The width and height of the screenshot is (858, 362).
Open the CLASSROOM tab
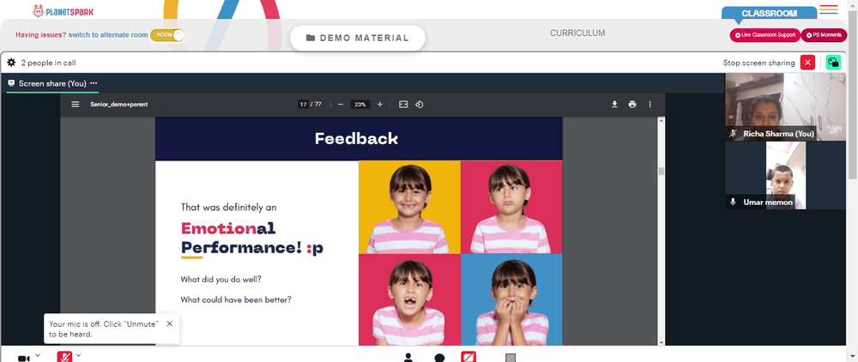[x=769, y=14]
